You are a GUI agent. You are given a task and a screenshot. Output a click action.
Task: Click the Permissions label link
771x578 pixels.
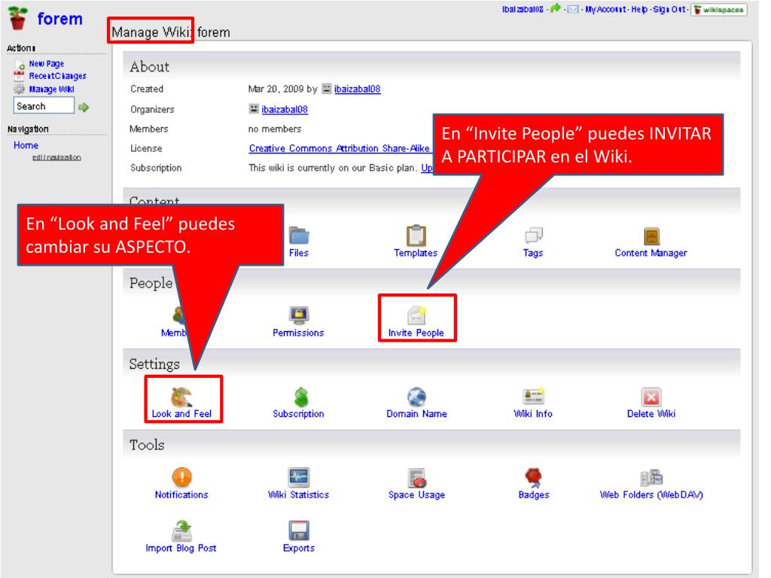[298, 333]
